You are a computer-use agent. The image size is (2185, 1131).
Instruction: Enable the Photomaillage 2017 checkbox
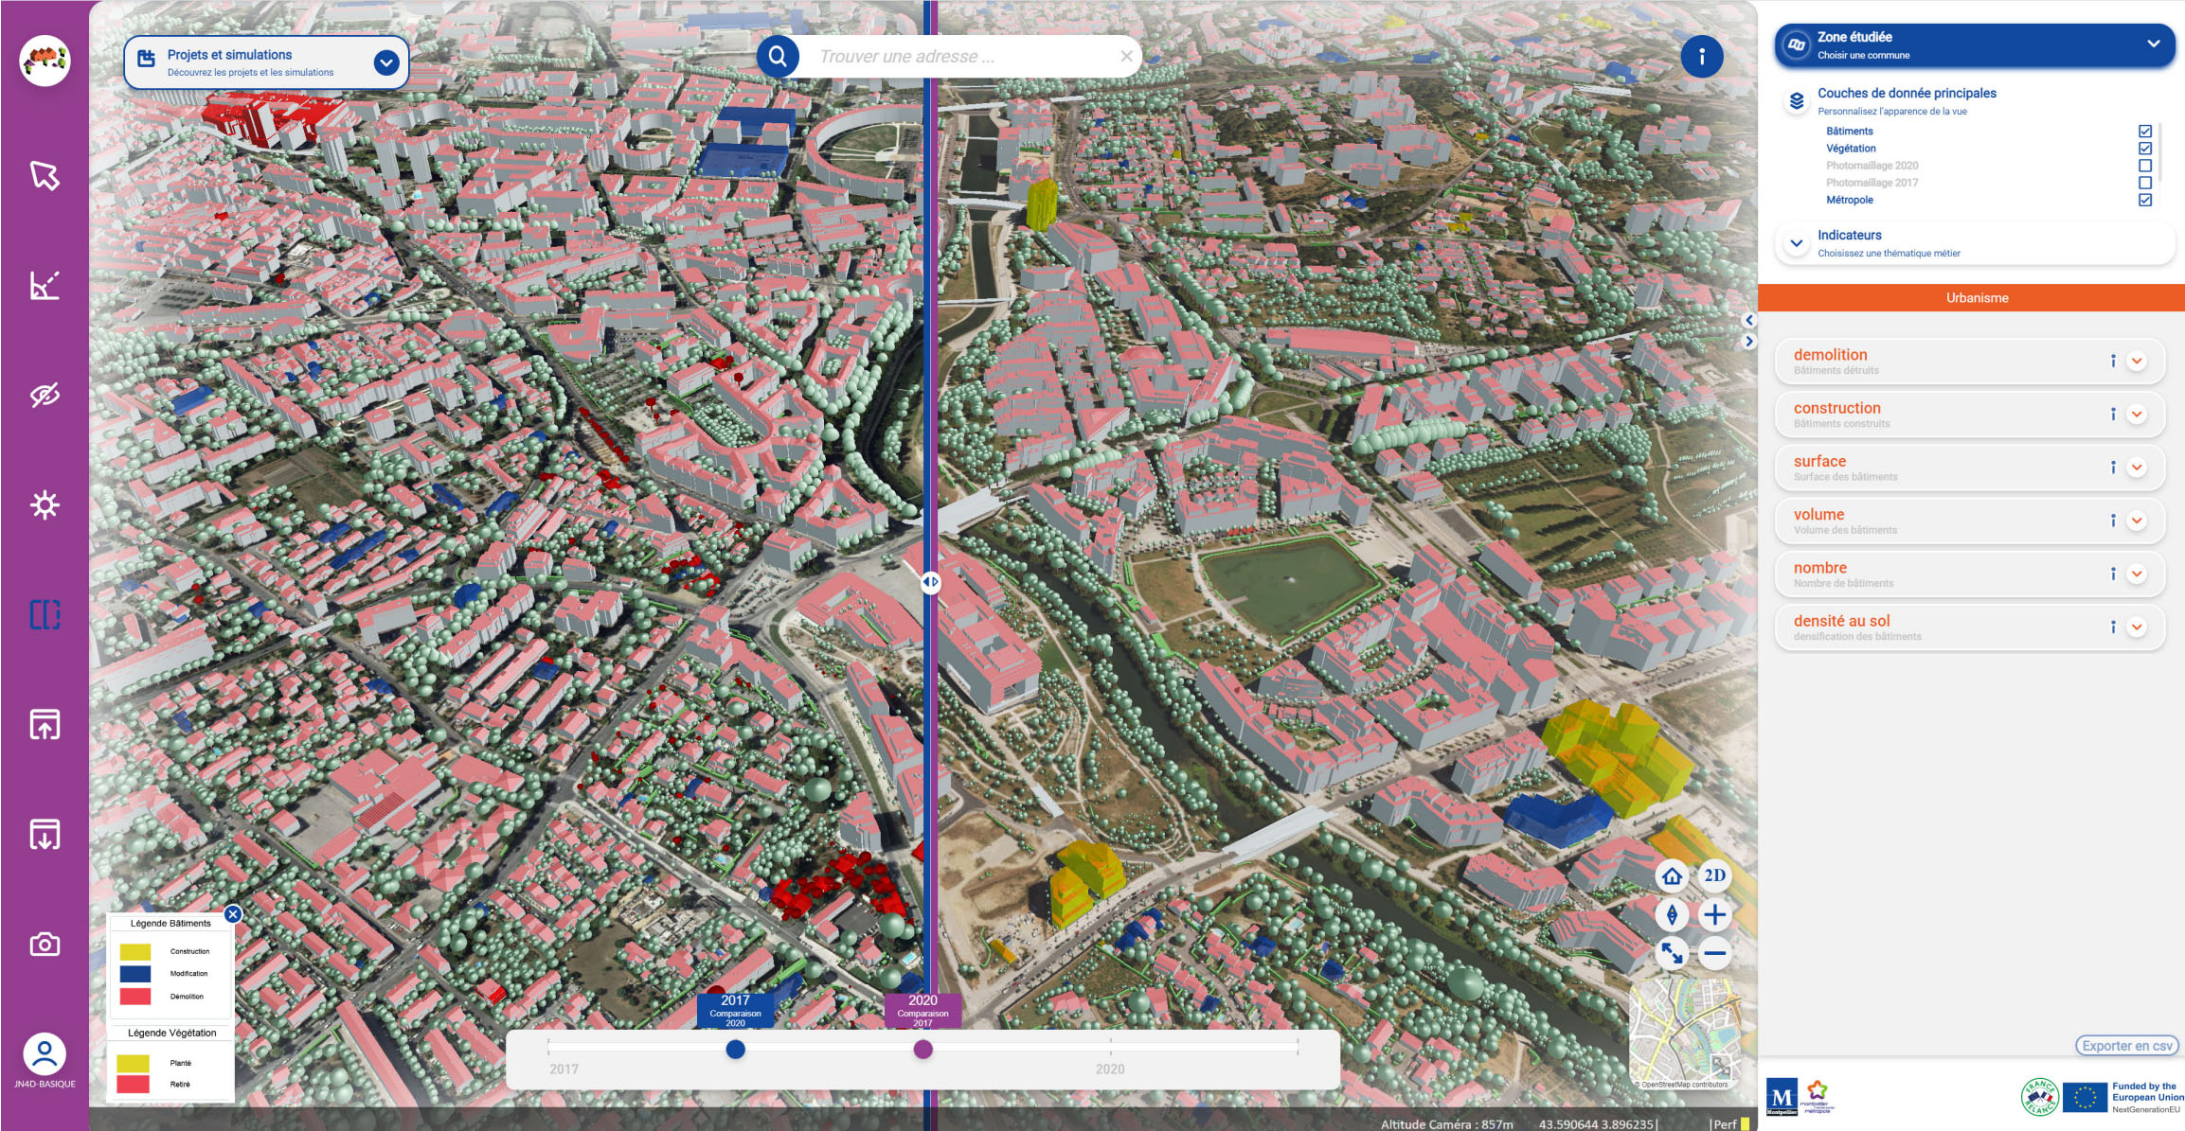click(2145, 183)
